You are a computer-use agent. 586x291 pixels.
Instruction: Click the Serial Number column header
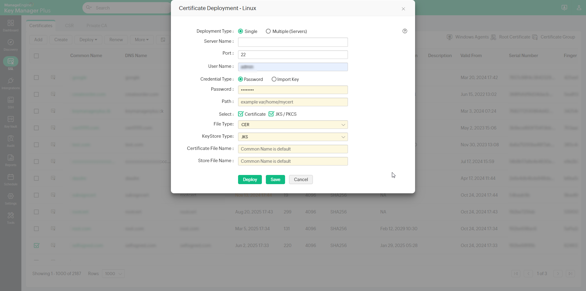click(x=523, y=56)
